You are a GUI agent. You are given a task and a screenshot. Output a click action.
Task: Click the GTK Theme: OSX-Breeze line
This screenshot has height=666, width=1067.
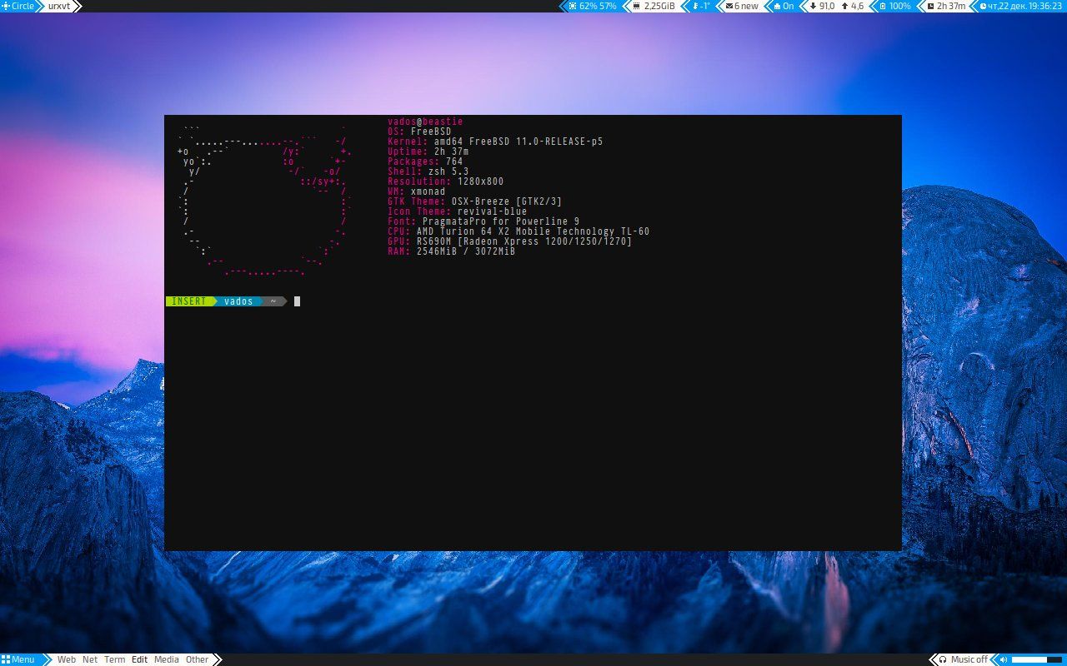[x=475, y=201]
